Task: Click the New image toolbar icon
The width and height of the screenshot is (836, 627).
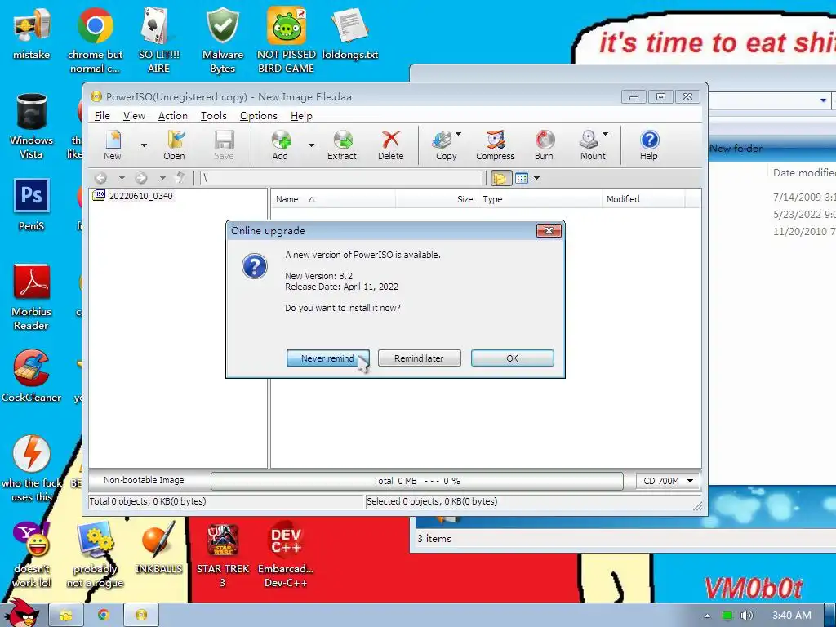Action: coord(113,145)
